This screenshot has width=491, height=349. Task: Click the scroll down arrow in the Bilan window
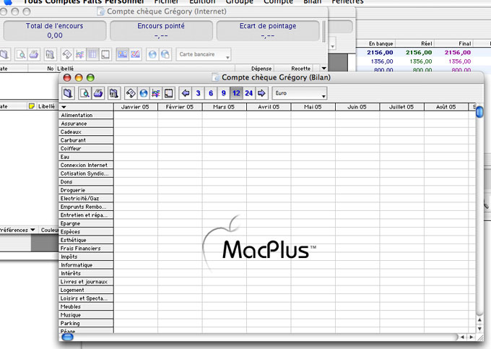click(x=479, y=329)
